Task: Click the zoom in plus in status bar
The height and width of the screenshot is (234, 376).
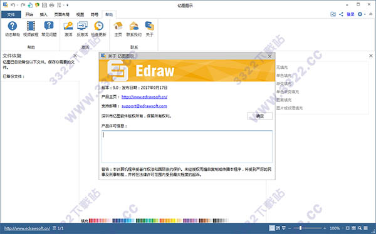Action: [x=325, y=228]
